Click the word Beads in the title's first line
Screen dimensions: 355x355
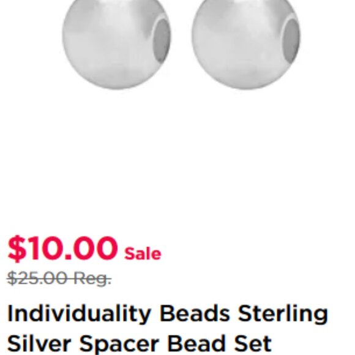(x=195, y=313)
